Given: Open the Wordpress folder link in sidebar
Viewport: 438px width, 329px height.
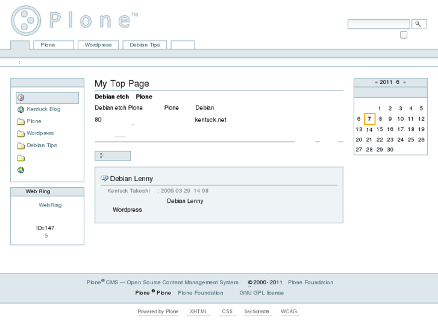Looking at the screenshot, I should pyautogui.click(x=40, y=133).
